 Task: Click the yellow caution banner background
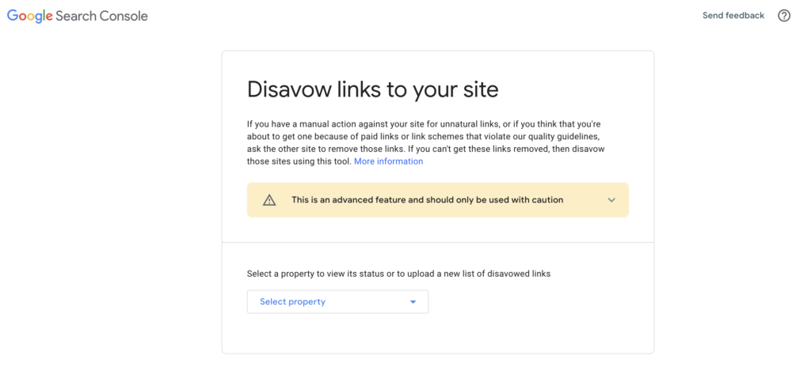pyautogui.click(x=437, y=200)
